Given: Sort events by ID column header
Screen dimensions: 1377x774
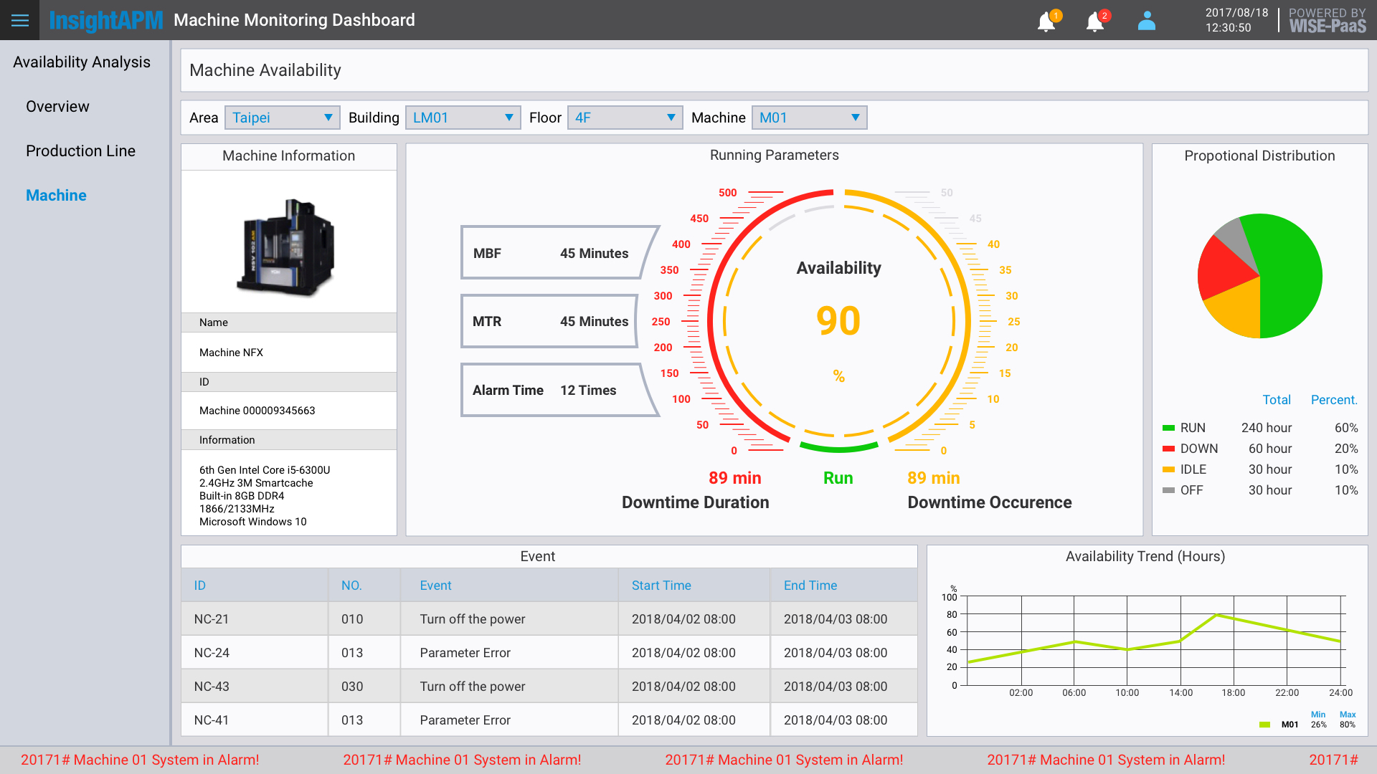Looking at the screenshot, I should click(x=200, y=586).
